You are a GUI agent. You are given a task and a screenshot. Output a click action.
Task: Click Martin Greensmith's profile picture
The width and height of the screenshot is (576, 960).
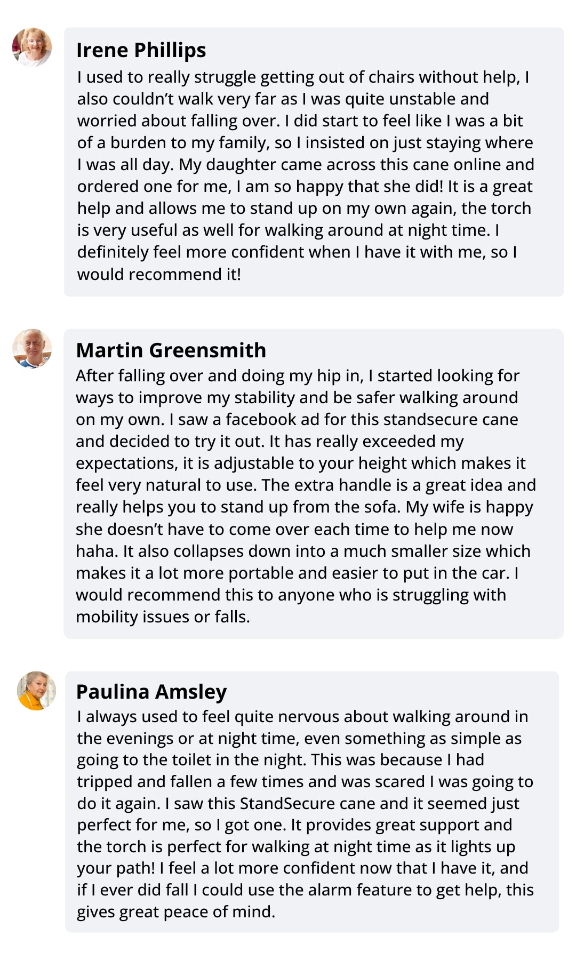point(32,348)
